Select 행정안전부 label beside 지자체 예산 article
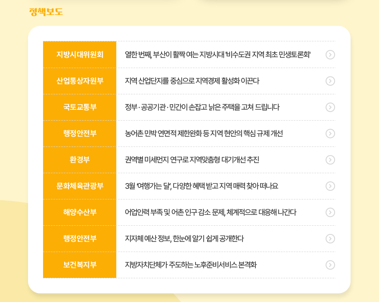 click(x=80, y=239)
